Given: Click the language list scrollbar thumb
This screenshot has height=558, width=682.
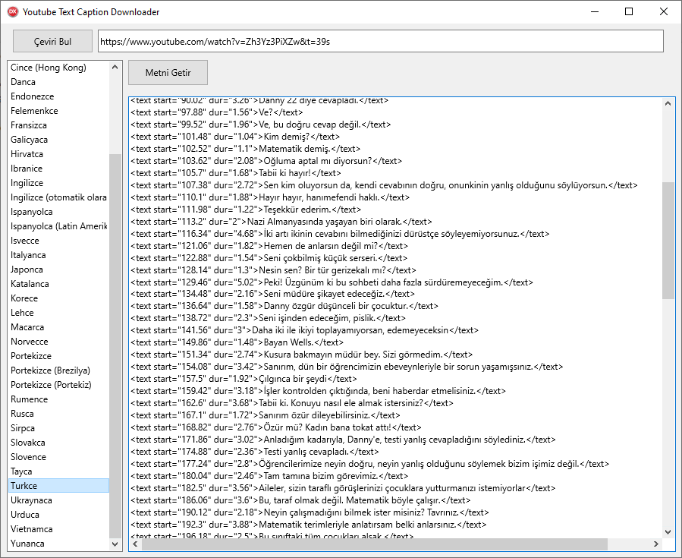Looking at the screenshot, I should click(x=115, y=345).
